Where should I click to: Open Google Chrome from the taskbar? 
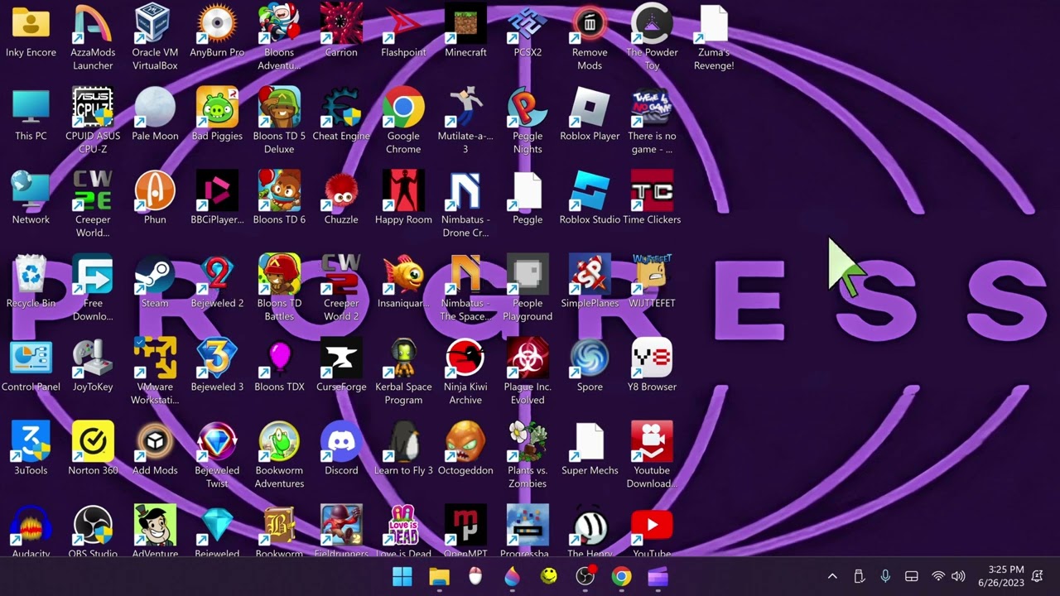(x=621, y=577)
